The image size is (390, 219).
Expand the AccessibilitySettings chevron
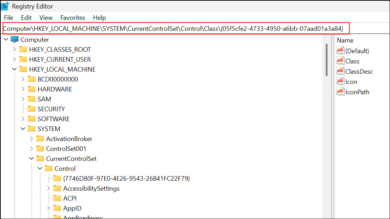point(49,189)
